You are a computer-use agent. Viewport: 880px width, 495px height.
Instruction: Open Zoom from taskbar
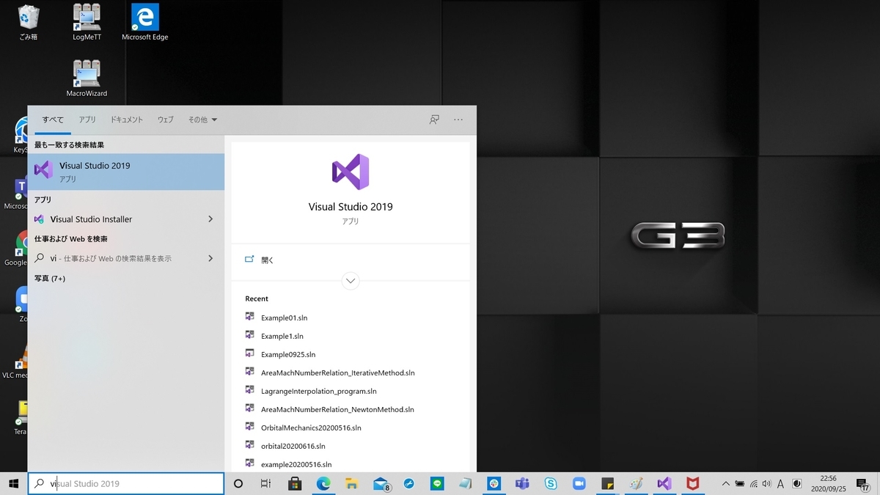click(x=579, y=483)
